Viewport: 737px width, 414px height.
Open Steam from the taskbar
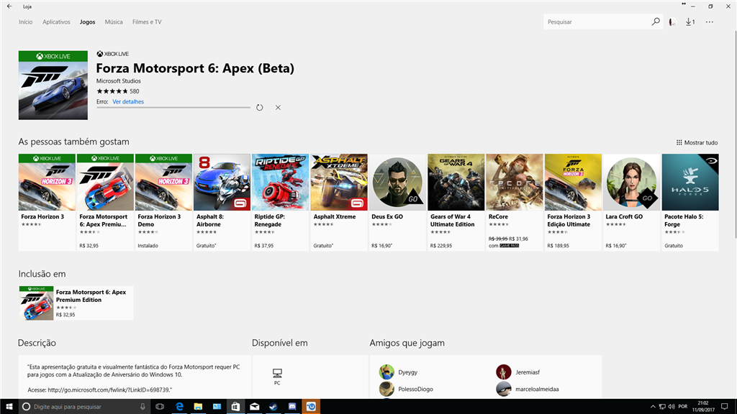[x=273, y=407]
